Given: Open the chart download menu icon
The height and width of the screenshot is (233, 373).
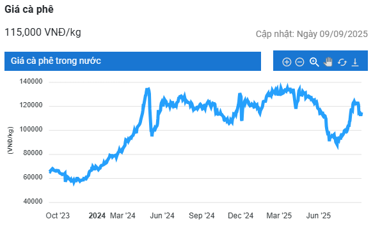Looking at the screenshot, I should pos(355,62).
